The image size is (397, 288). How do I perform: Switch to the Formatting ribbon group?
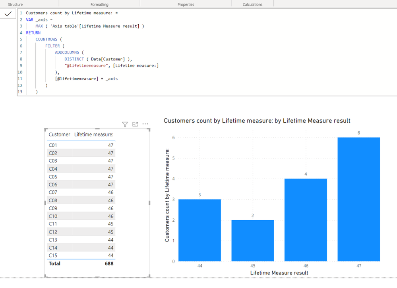tap(99, 4)
